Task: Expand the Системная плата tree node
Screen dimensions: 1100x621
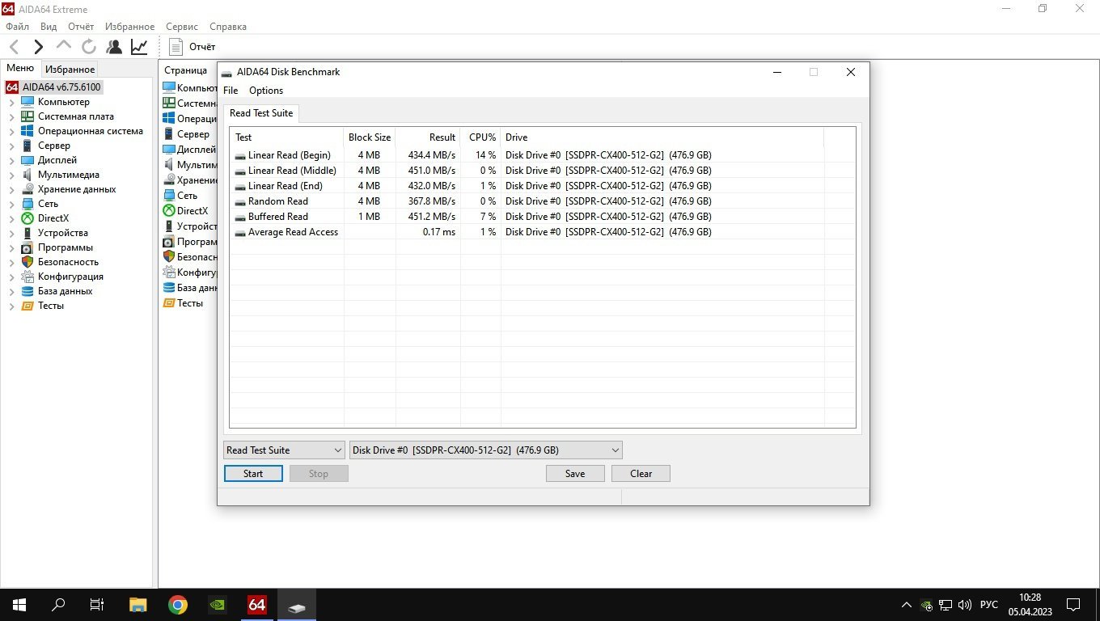Action: tap(11, 116)
